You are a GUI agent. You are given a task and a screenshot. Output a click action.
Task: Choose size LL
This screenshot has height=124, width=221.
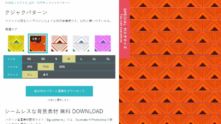tap(94, 59)
